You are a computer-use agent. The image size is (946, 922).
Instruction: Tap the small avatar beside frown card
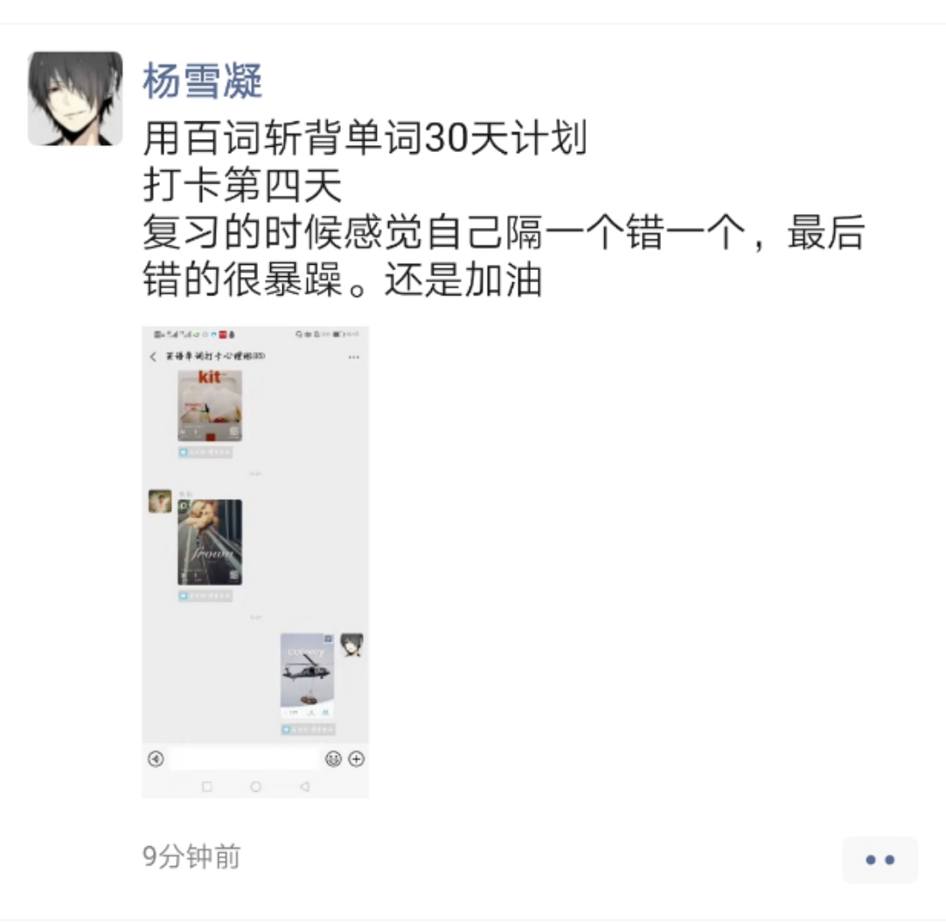pyautogui.click(x=160, y=501)
